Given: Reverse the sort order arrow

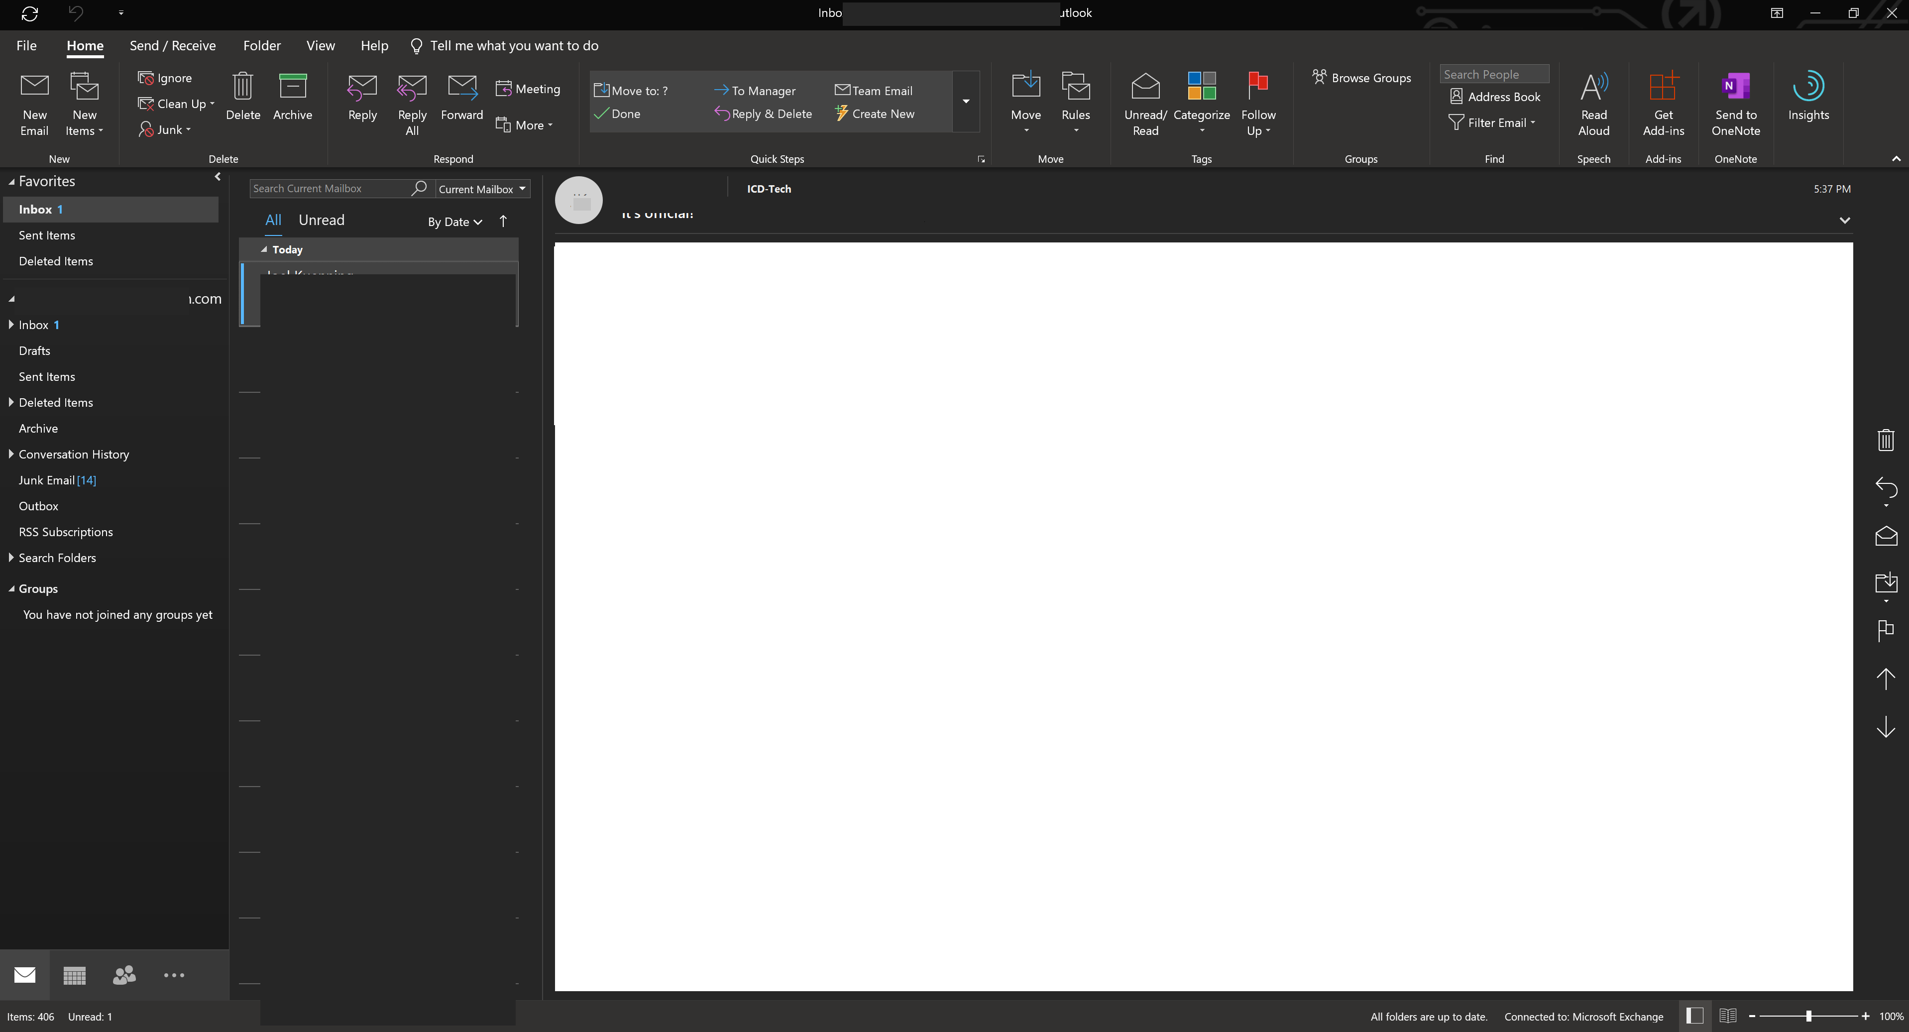Looking at the screenshot, I should tap(503, 221).
